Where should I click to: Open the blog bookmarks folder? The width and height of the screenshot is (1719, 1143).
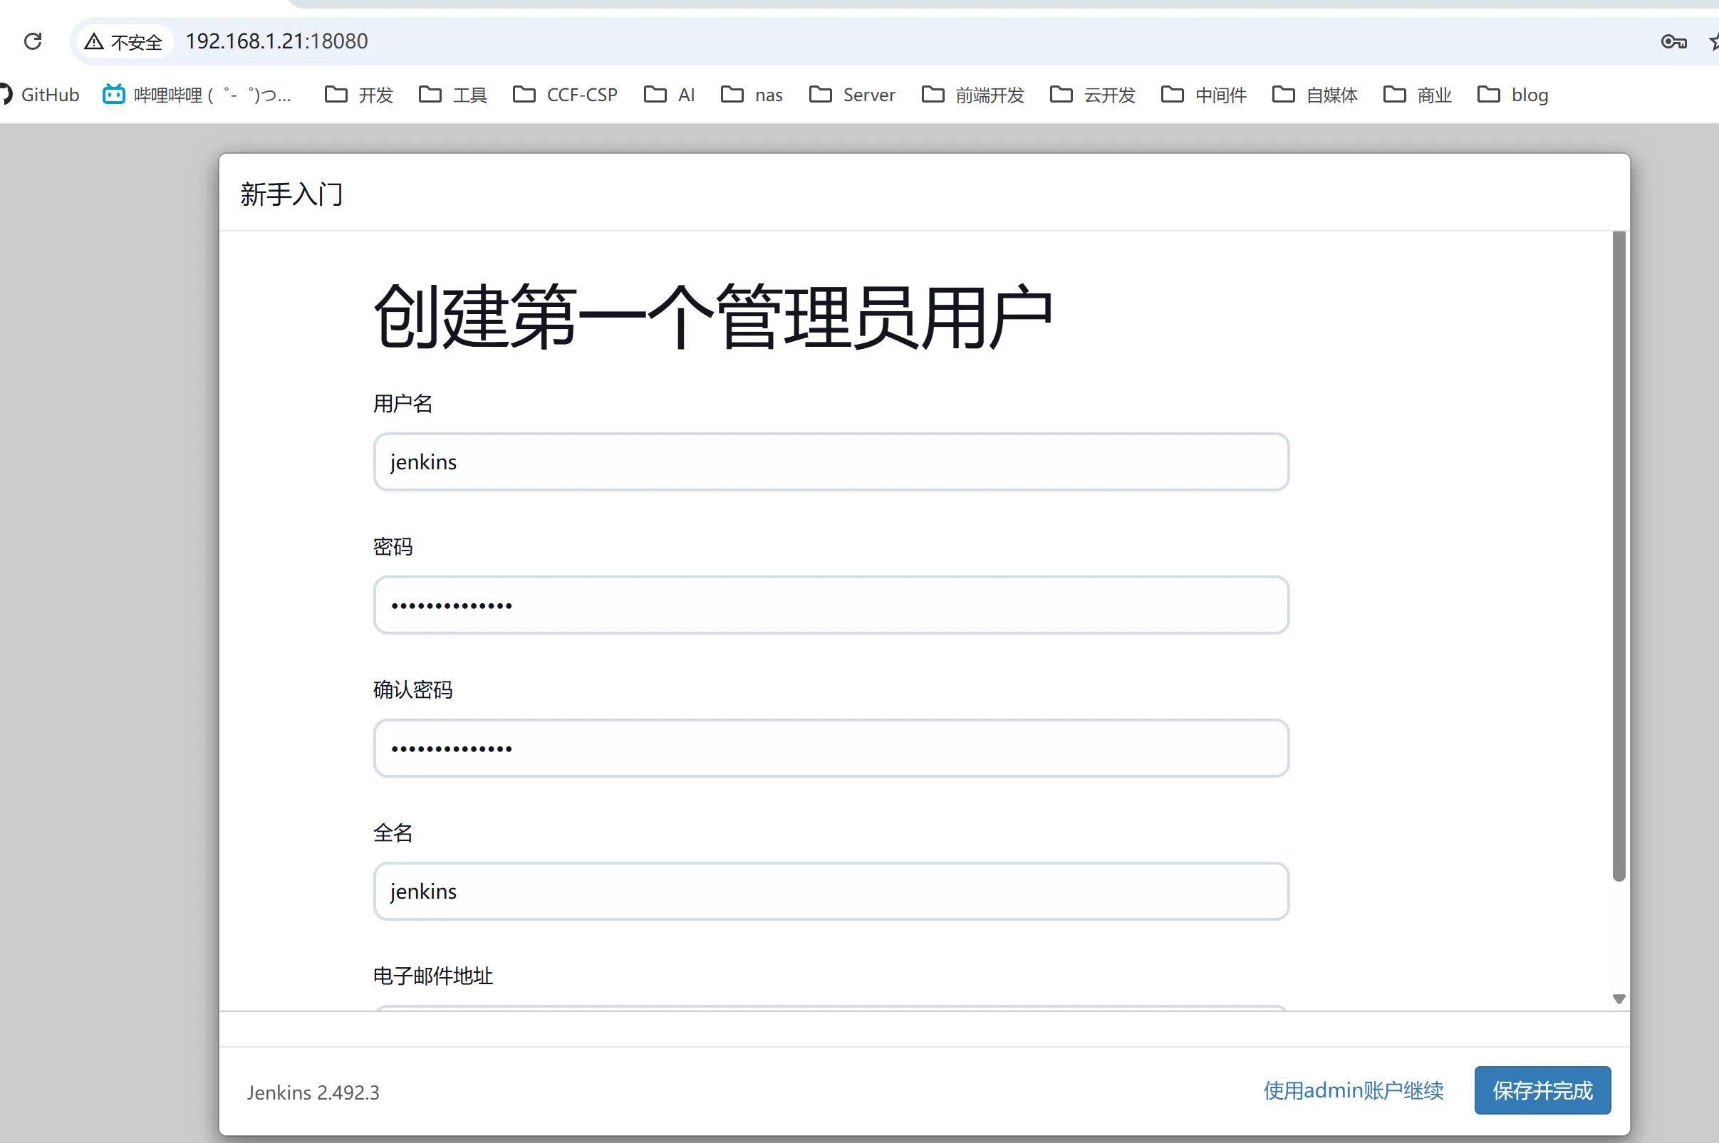point(1513,95)
